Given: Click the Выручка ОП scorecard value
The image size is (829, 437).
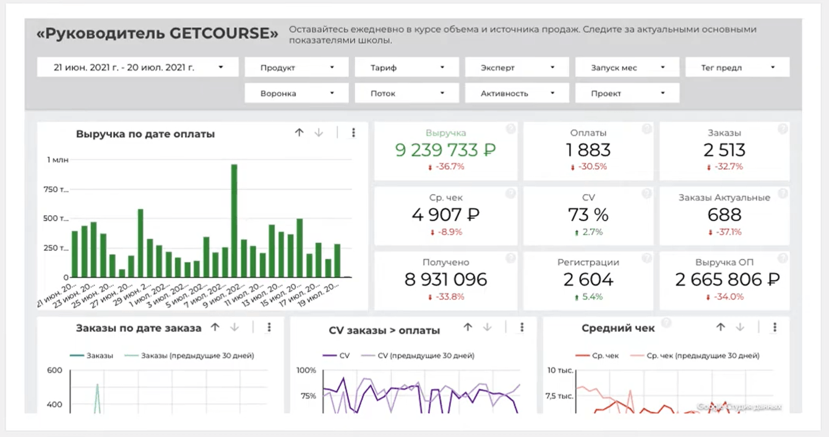Looking at the screenshot, I should click(x=727, y=279).
